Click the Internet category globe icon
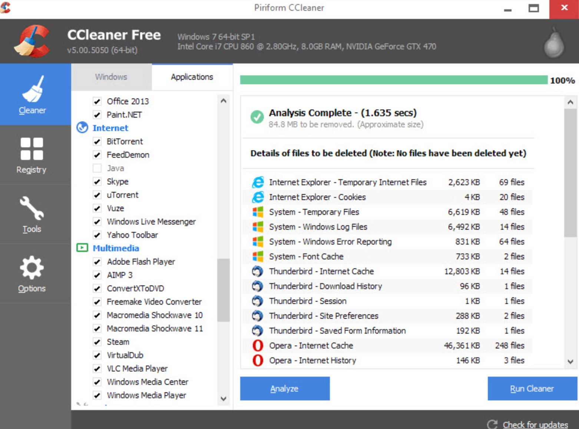 click(82, 128)
